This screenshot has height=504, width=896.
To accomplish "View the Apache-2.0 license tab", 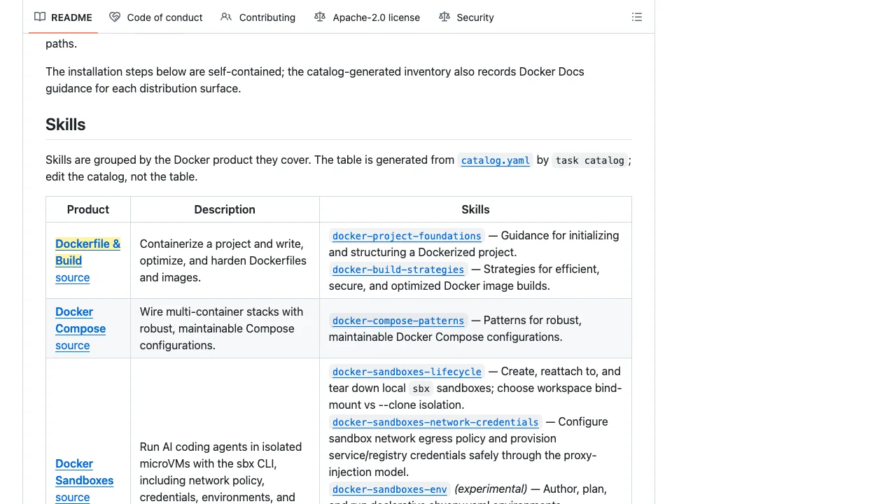I will click(x=367, y=17).
